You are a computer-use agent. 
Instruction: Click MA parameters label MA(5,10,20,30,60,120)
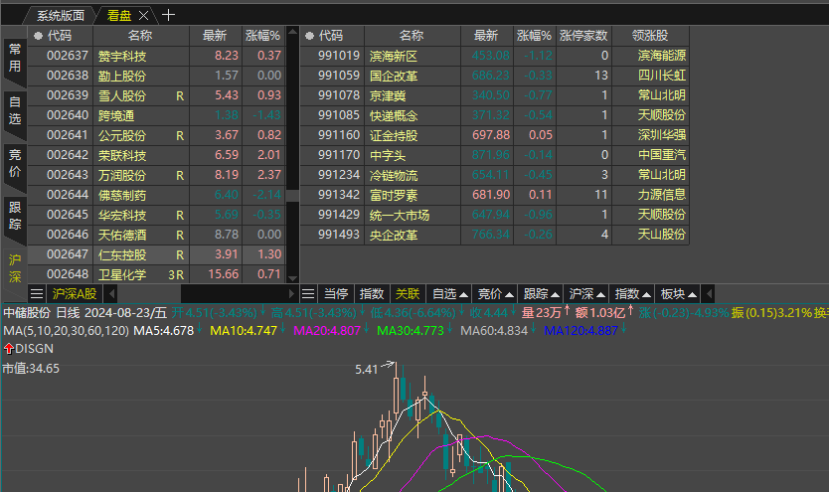tap(66, 331)
